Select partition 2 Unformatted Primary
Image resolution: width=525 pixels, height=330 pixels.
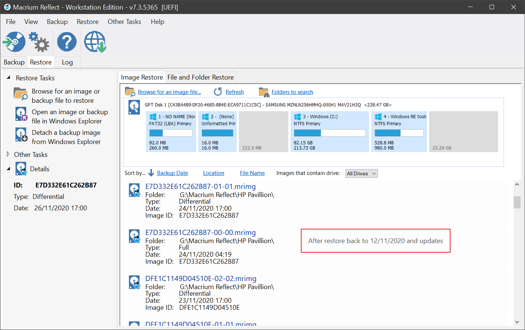pyautogui.click(x=218, y=131)
